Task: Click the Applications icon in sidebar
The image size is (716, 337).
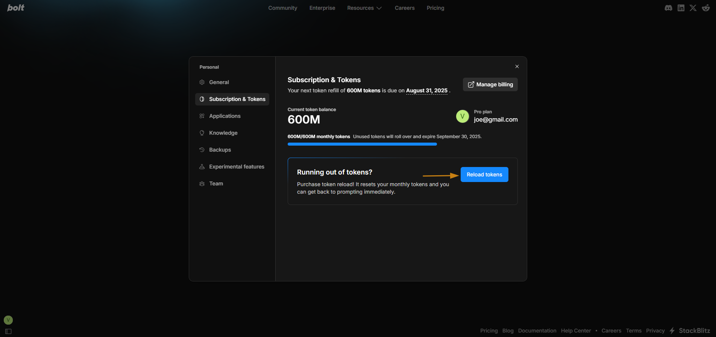Action: pyautogui.click(x=202, y=116)
